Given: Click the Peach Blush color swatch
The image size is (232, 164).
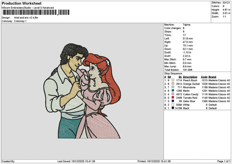Looking at the screenshot, I should coord(173,80).
